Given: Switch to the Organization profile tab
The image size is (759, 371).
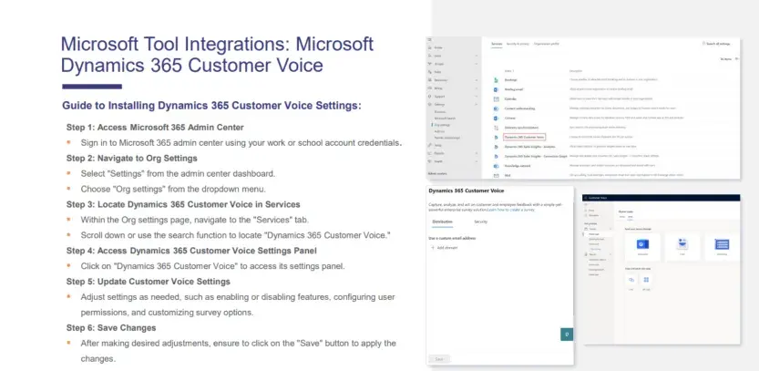Looking at the screenshot, I should [x=546, y=44].
